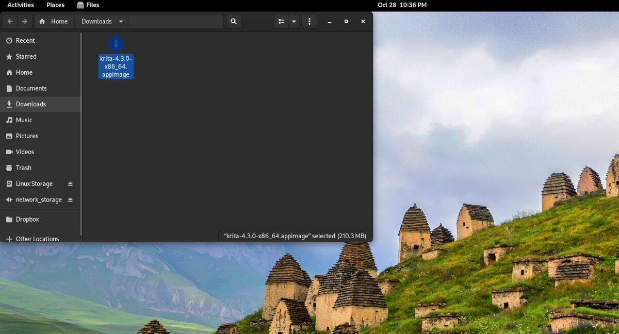The width and height of the screenshot is (619, 334).
Task: Navigate back with the left arrow
Action: [10, 21]
